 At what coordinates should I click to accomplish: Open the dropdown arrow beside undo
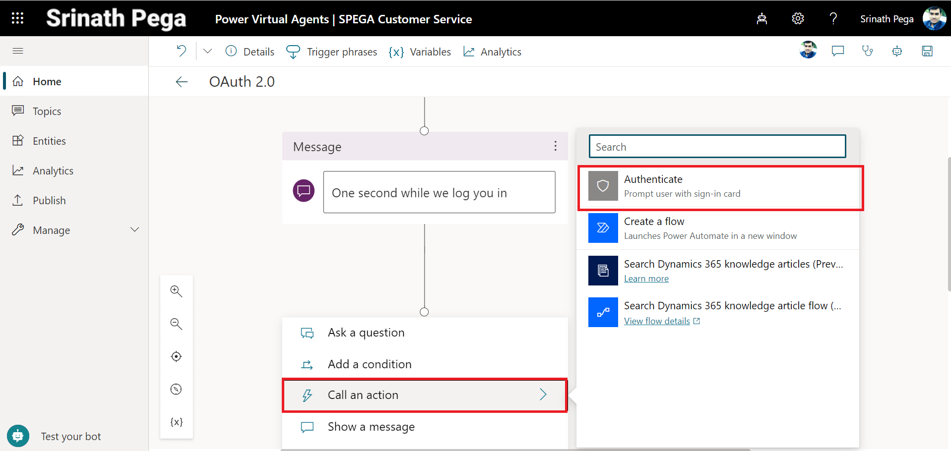pos(208,51)
